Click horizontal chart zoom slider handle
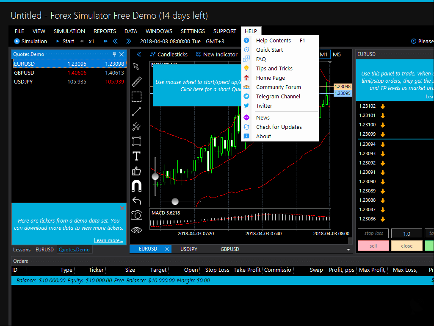The width and height of the screenshot is (434, 326). (175, 201)
